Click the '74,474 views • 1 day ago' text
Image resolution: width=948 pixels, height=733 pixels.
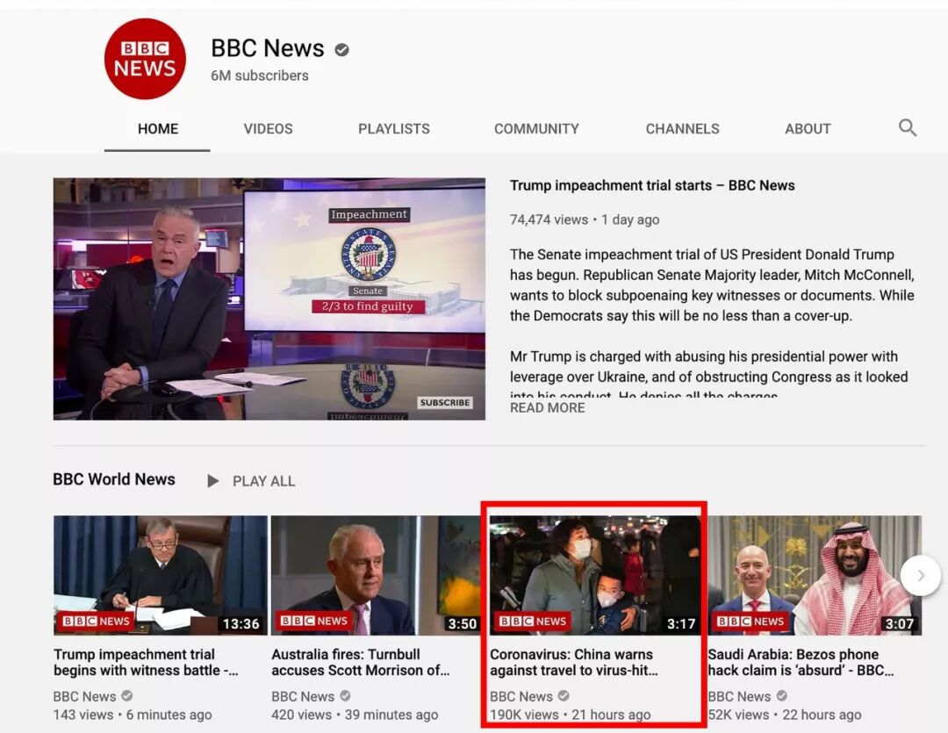[584, 219]
